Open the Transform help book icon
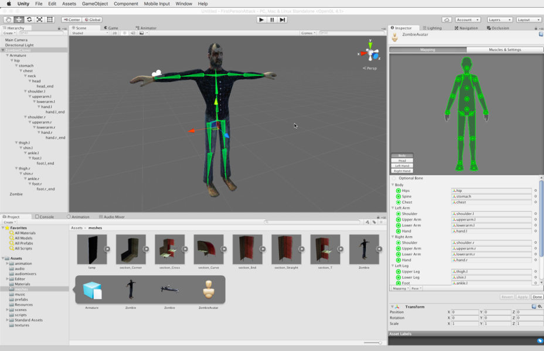The width and height of the screenshot is (544, 351). [x=534, y=306]
